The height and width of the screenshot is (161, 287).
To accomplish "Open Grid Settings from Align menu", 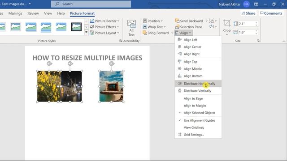I will pos(198,135).
